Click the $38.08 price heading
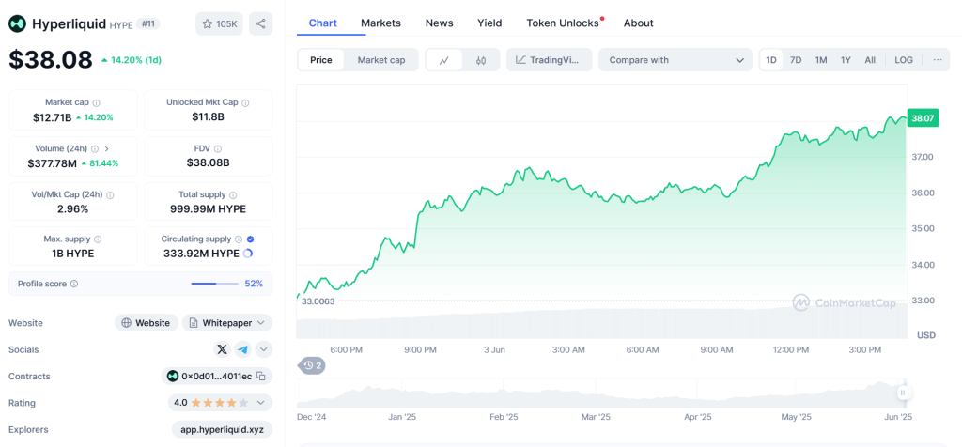The image size is (962, 447). coord(51,59)
